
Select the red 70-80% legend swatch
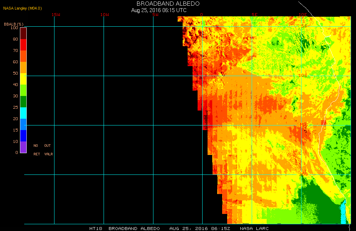pyautogui.click(x=23, y=45)
